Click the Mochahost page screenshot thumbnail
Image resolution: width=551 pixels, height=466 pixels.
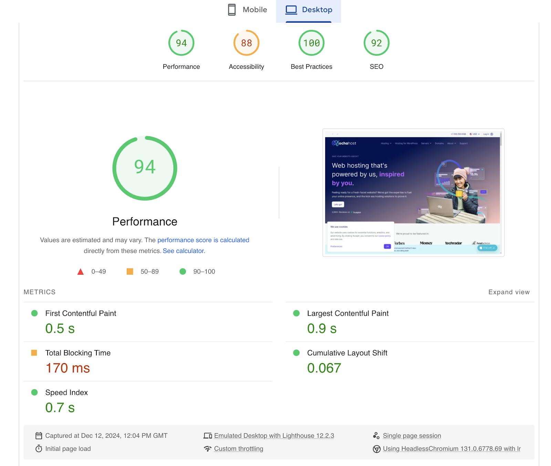tap(413, 193)
